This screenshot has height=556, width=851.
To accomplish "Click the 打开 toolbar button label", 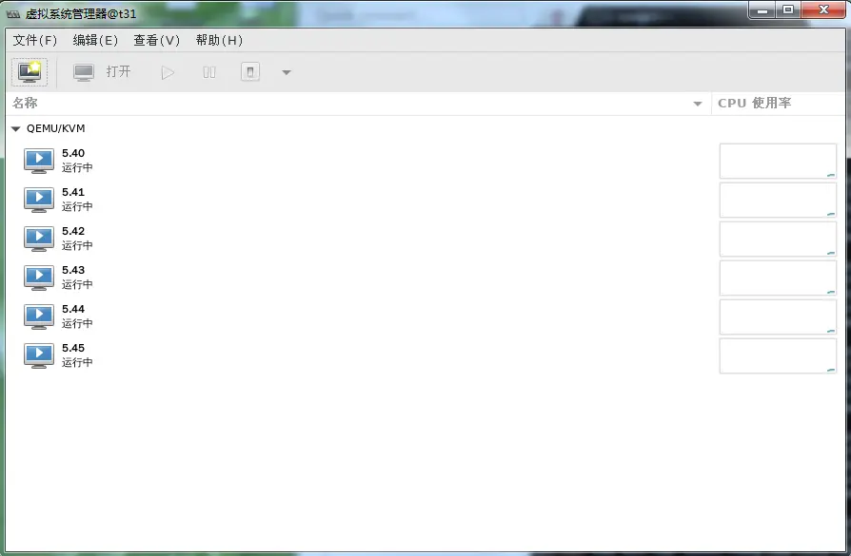I will click(118, 71).
